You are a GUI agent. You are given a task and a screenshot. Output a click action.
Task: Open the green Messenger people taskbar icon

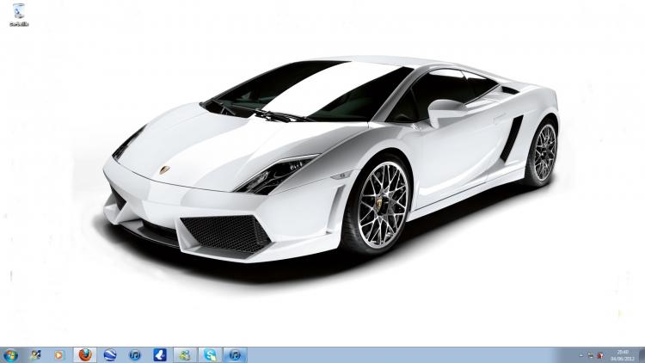pos(185,354)
